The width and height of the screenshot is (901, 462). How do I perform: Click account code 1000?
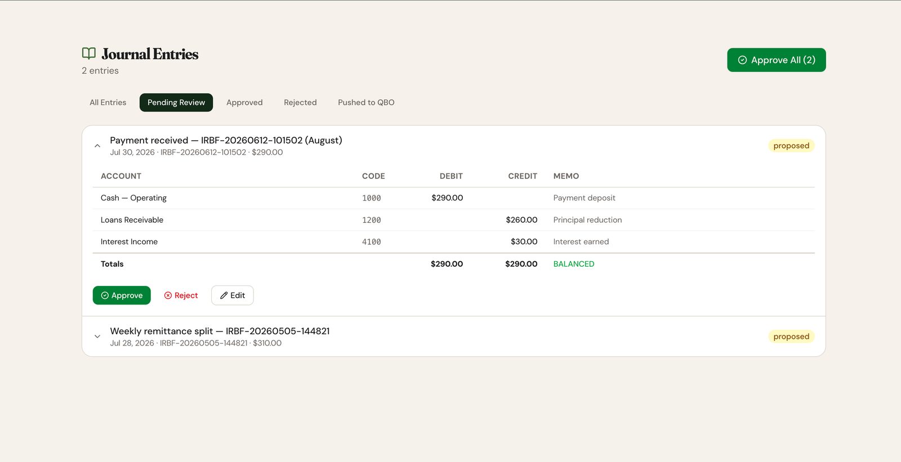(x=371, y=198)
